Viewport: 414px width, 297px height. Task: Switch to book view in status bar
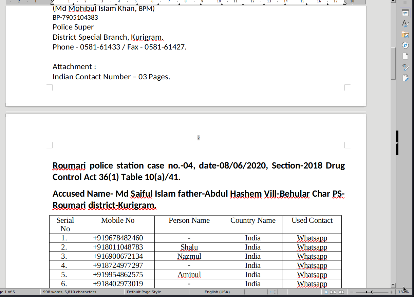(x=341, y=292)
